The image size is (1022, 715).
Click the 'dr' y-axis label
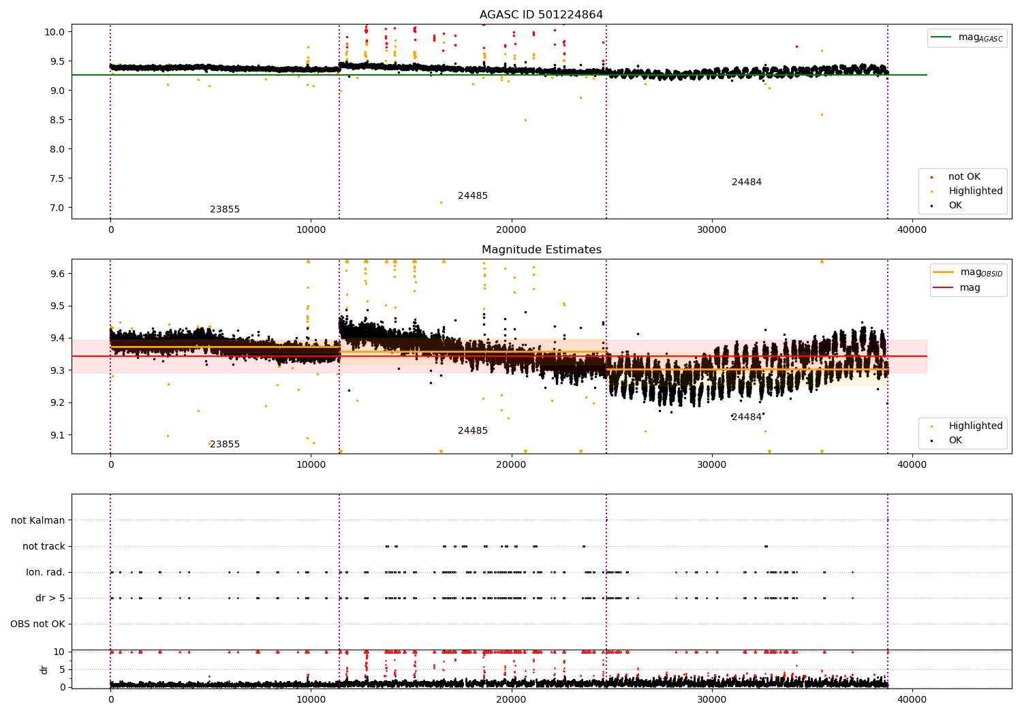[44, 669]
